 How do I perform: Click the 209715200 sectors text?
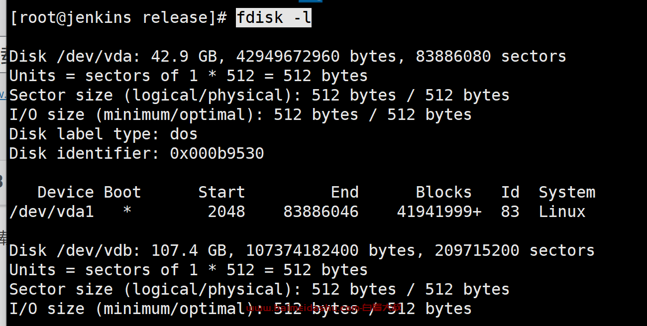point(515,250)
